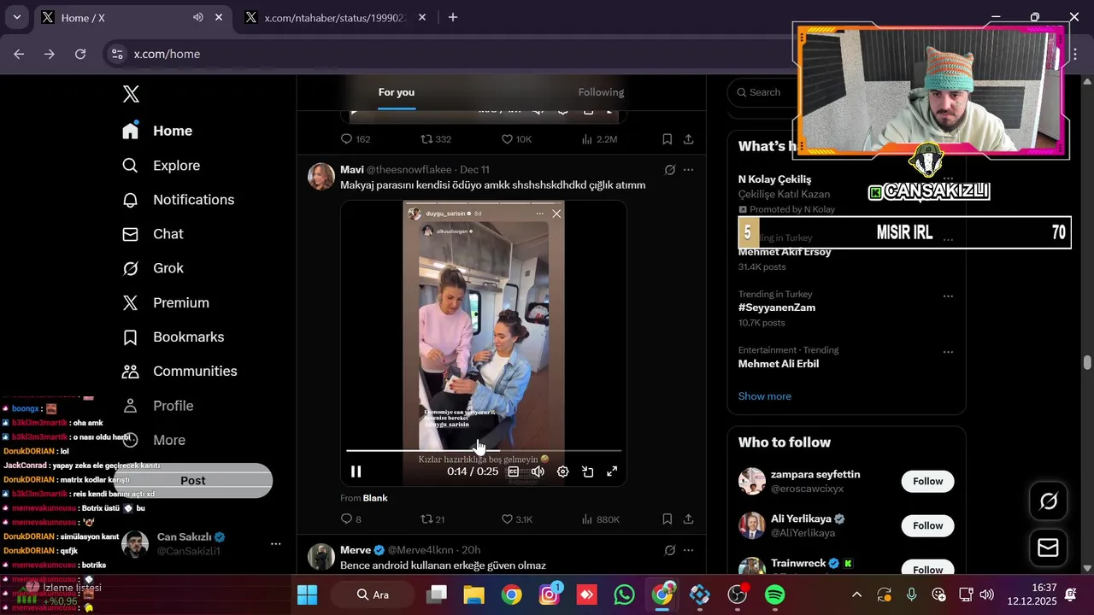Go back using the browser back arrow
This screenshot has width=1094, height=615.
(x=19, y=54)
